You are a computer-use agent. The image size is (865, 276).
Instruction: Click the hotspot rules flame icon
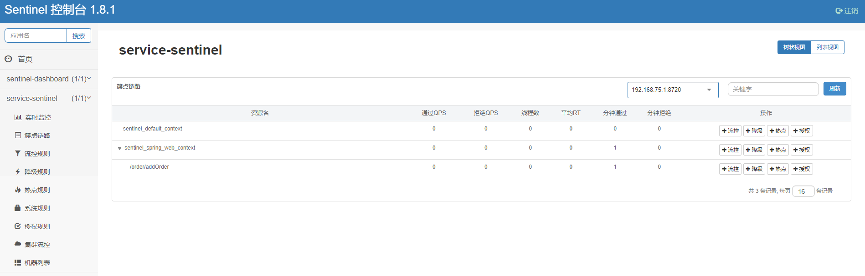pyautogui.click(x=18, y=190)
